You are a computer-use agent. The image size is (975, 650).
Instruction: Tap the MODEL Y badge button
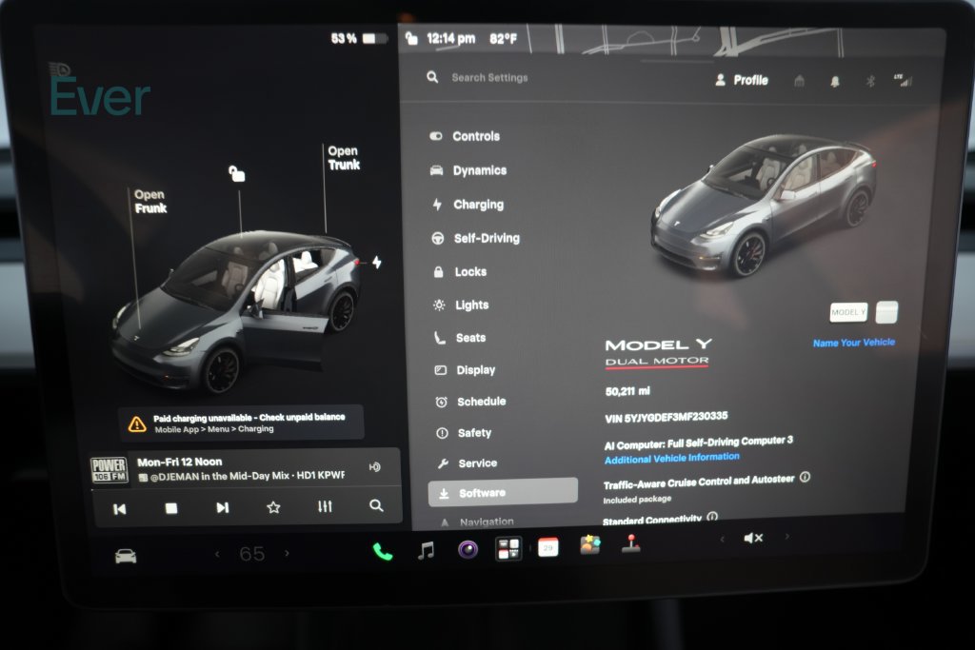[x=848, y=312]
